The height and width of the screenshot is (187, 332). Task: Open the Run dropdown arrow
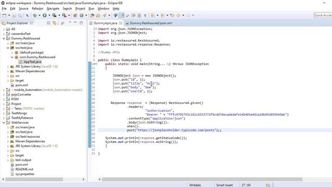[x=49, y=15]
